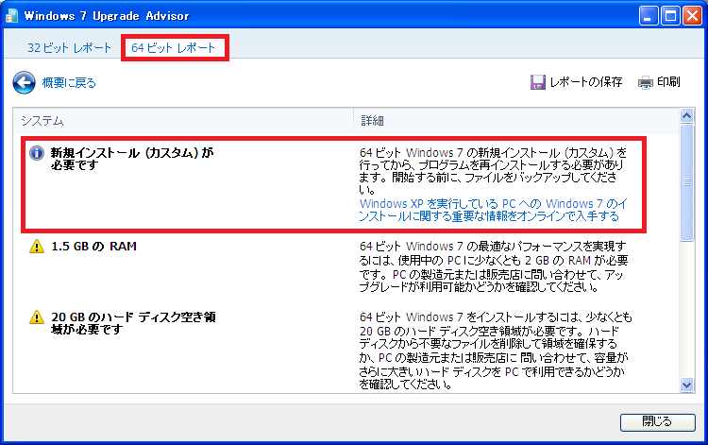
Task: Click the warning icon next to 1.5 GB の RAM
Action: [x=37, y=247]
